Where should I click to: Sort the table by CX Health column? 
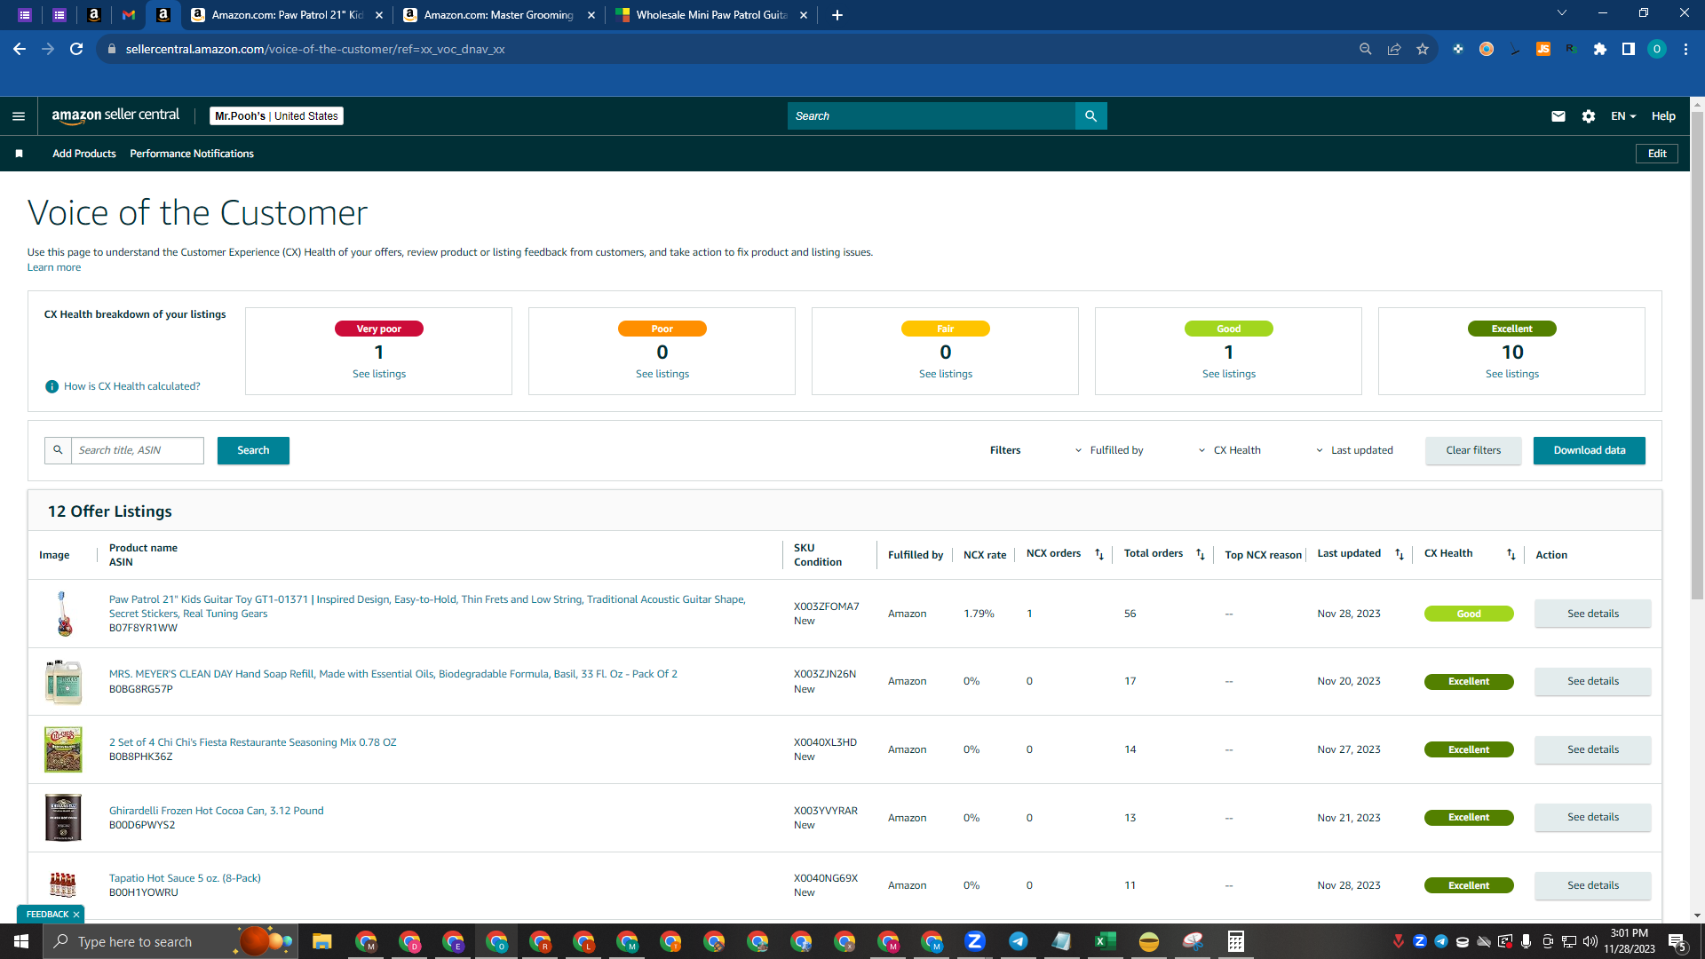click(x=1511, y=554)
